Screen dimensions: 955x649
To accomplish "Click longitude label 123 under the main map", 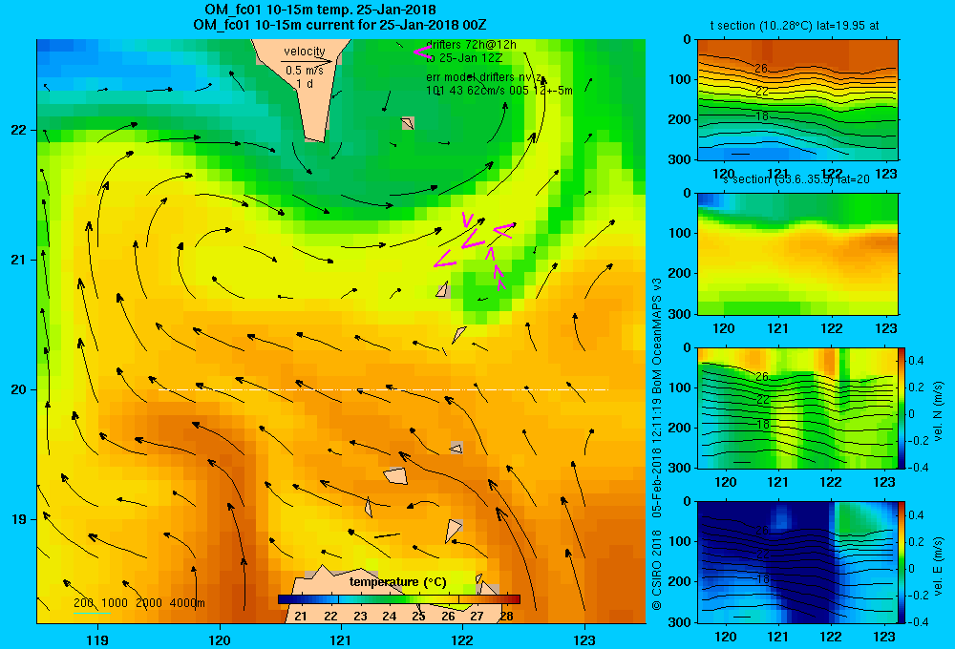I will pyautogui.click(x=584, y=639).
